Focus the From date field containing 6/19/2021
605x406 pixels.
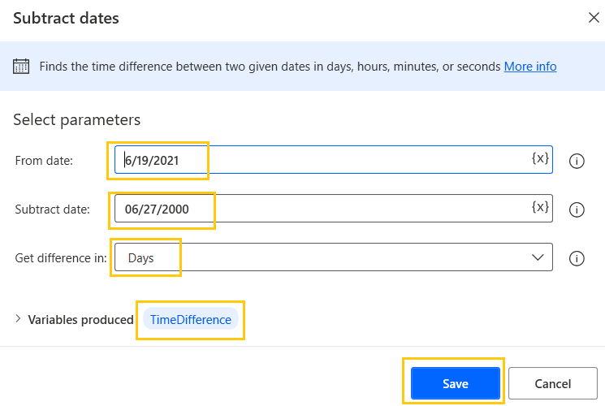(x=325, y=160)
